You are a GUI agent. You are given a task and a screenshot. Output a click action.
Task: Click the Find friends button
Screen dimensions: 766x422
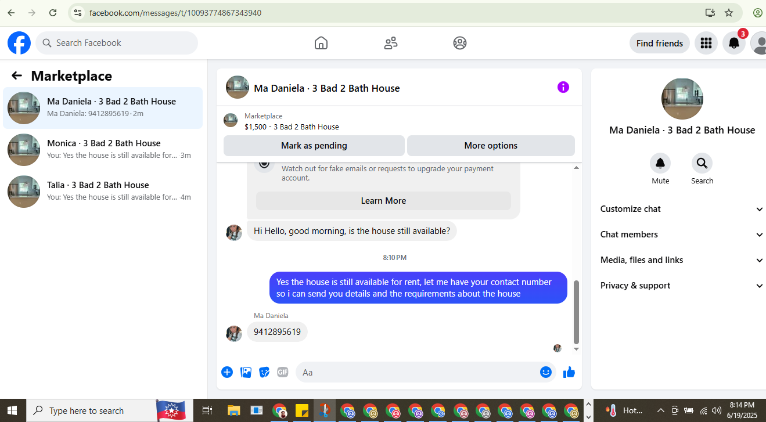click(x=660, y=43)
